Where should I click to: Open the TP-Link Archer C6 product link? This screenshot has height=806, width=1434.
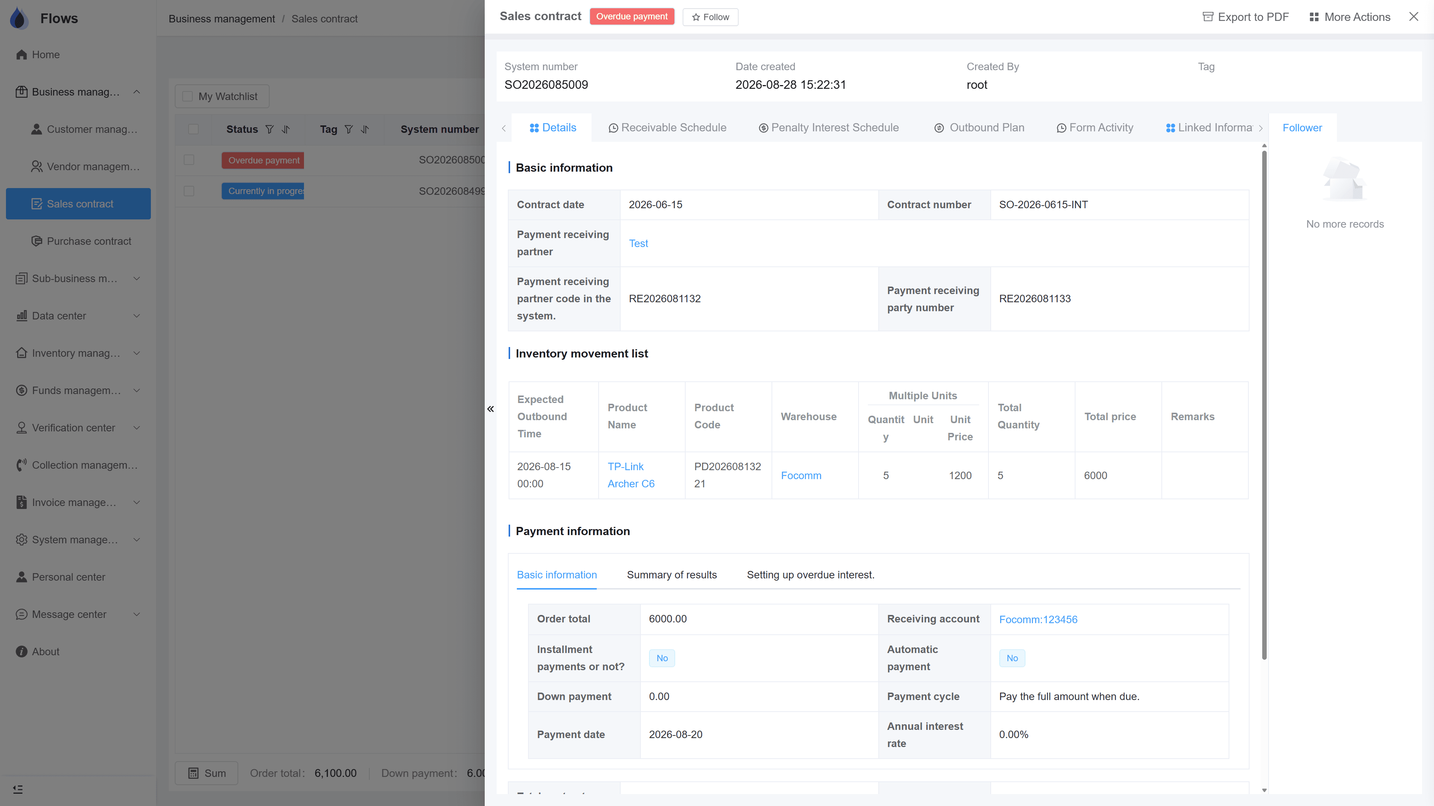[631, 475]
